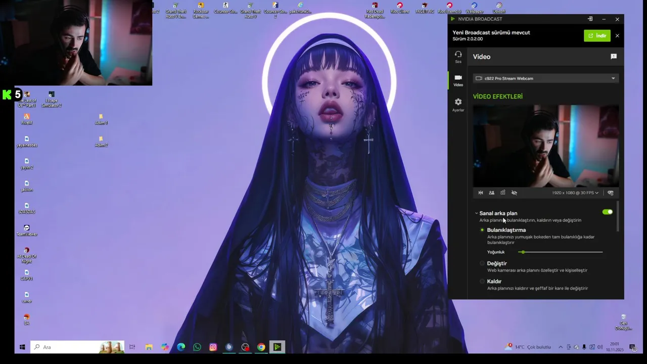This screenshot has width=647, height=364.
Task: Select the Adım 2 folder
Action: click(101, 142)
